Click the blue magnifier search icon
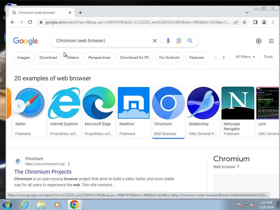The width and height of the screenshot is (280, 210). (190, 41)
